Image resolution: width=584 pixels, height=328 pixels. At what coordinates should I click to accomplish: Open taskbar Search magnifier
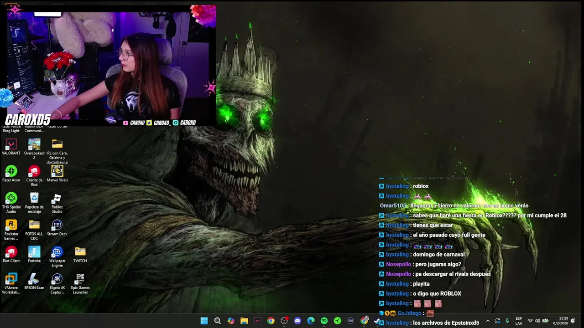click(x=218, y=321)
